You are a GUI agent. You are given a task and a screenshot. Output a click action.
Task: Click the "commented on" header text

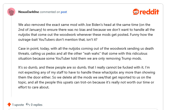50,12
